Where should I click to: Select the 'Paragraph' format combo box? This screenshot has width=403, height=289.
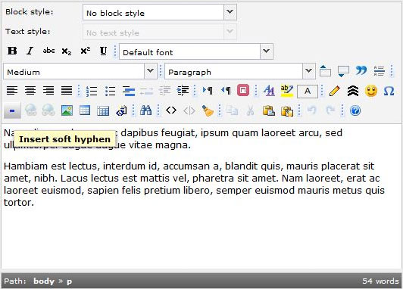pos(240,71)
